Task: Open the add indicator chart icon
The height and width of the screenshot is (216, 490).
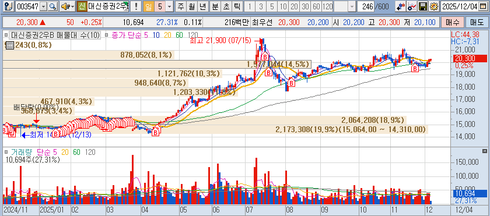Action: tap(412, 6)
